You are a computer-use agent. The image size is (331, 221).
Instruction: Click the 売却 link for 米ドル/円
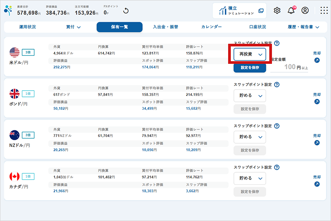point(317,53)
